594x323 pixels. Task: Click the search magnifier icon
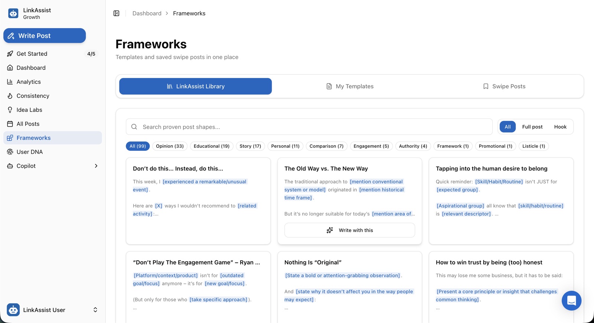pyautogui.click(x=134, y=127)
